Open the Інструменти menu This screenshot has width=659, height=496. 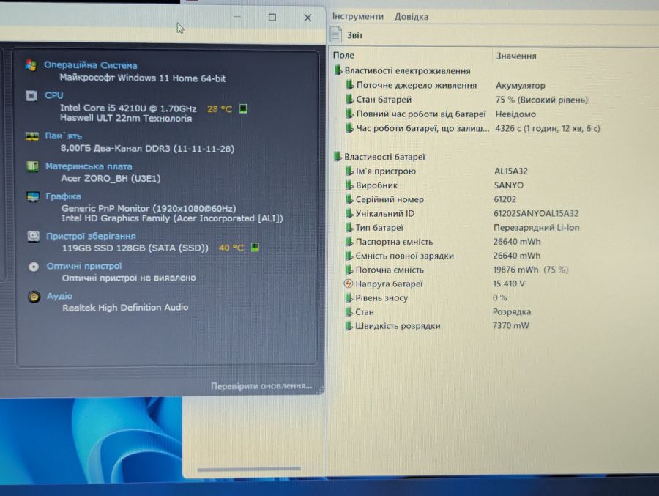[x=357, y=16]
